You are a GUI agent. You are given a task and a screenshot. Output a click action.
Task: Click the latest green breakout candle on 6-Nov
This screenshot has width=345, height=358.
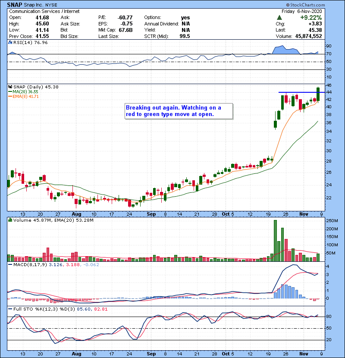[318, 94]
